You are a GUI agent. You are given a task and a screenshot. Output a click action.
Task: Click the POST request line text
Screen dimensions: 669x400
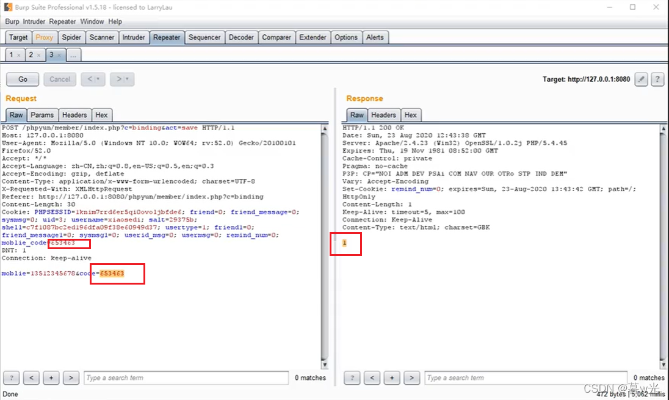[x=118, y=128]
